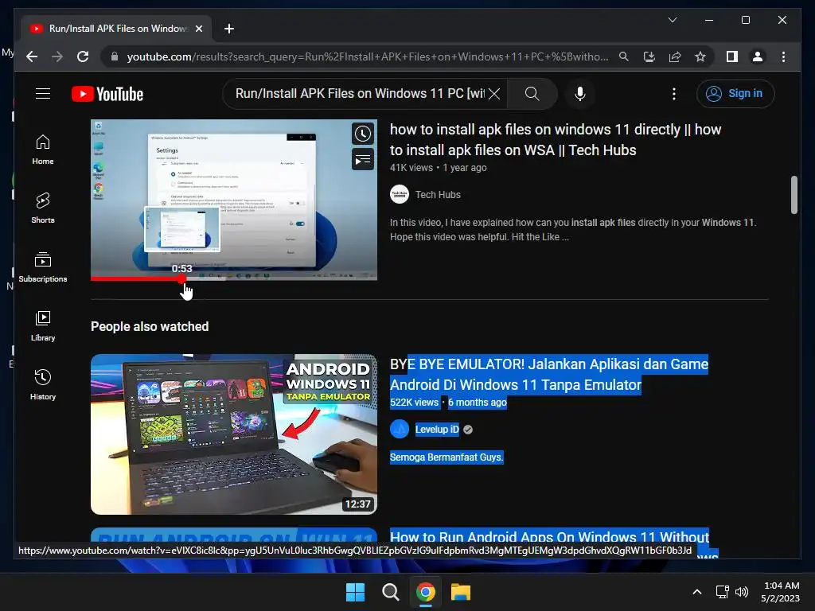The width and height of the screenshot is (815, 611).
Task: Open File Explorer from the taskbar
Action: [461, 592]
